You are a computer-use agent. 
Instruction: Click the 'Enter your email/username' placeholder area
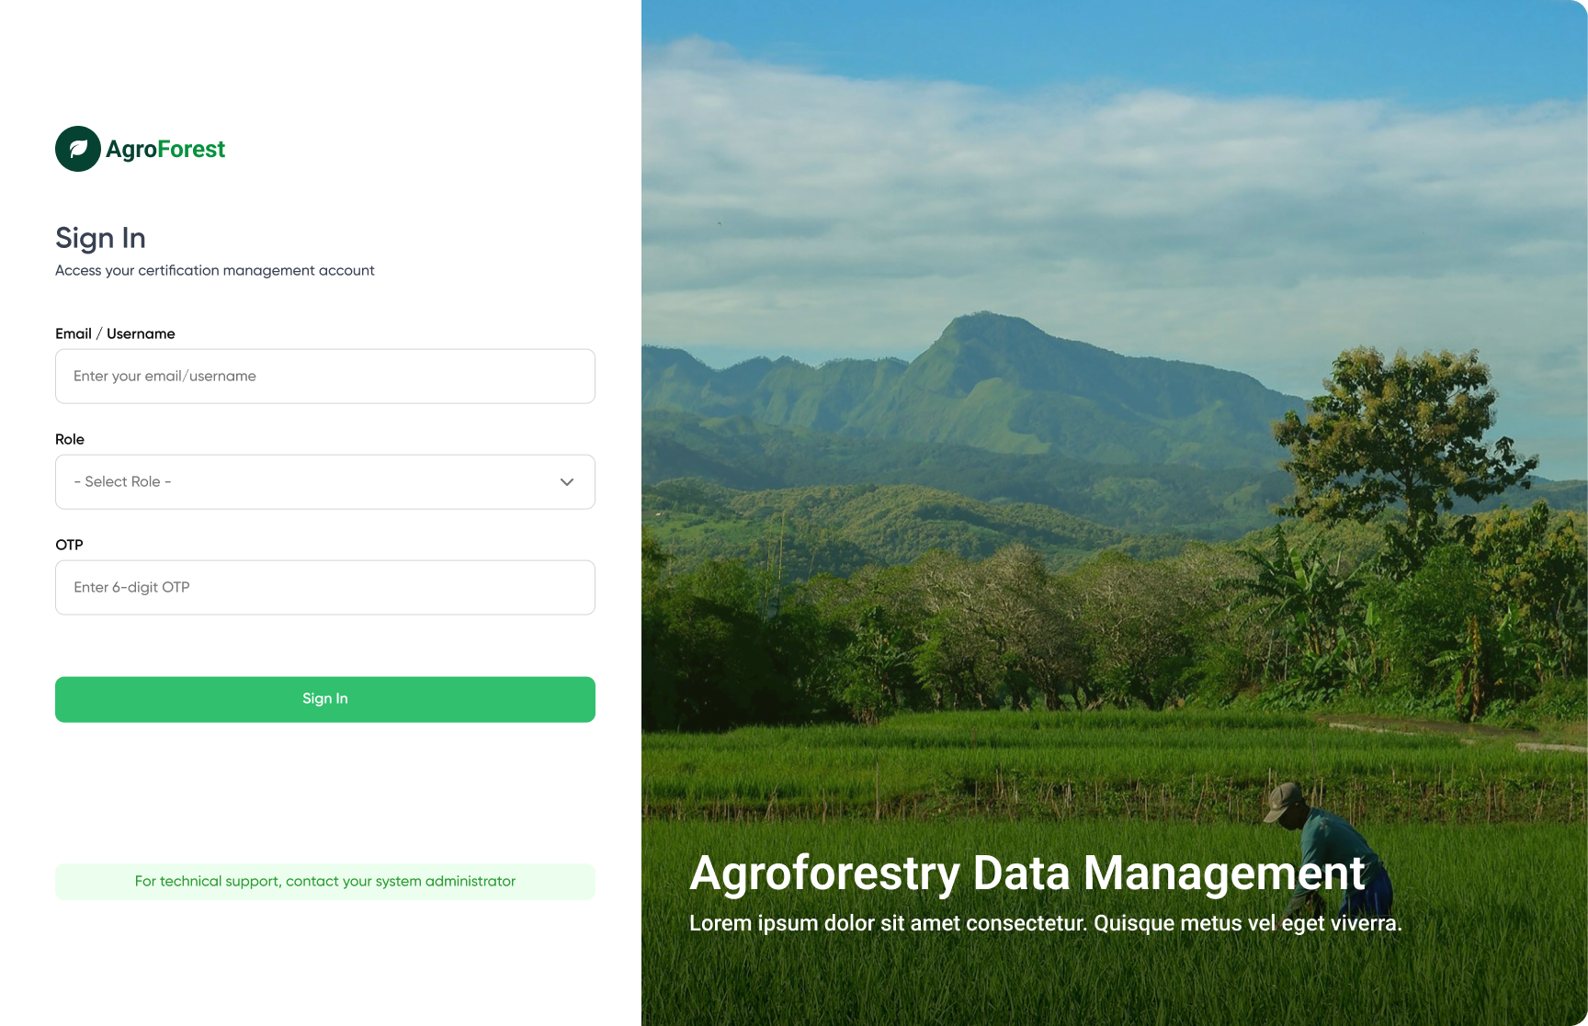[x=165, y=376]
